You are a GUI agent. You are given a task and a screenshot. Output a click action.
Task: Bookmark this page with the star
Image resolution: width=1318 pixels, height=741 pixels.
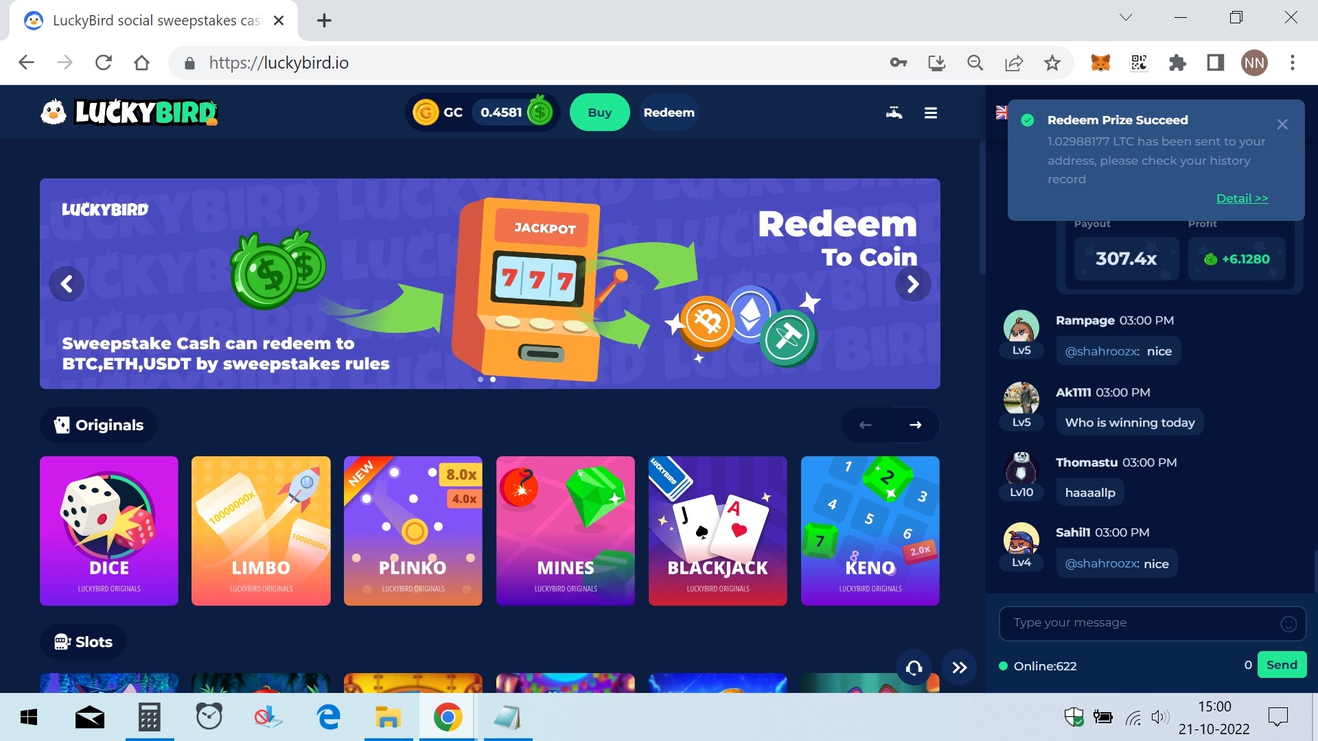1052,63
